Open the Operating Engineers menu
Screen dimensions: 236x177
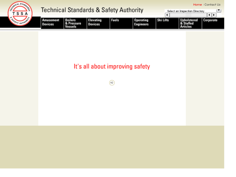click(144, 23)
